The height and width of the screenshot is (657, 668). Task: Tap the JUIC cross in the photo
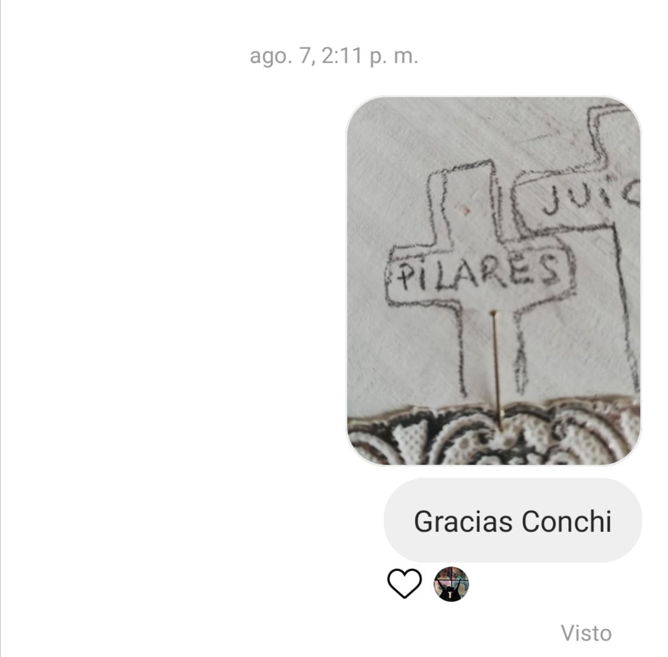tap(589, 197)
